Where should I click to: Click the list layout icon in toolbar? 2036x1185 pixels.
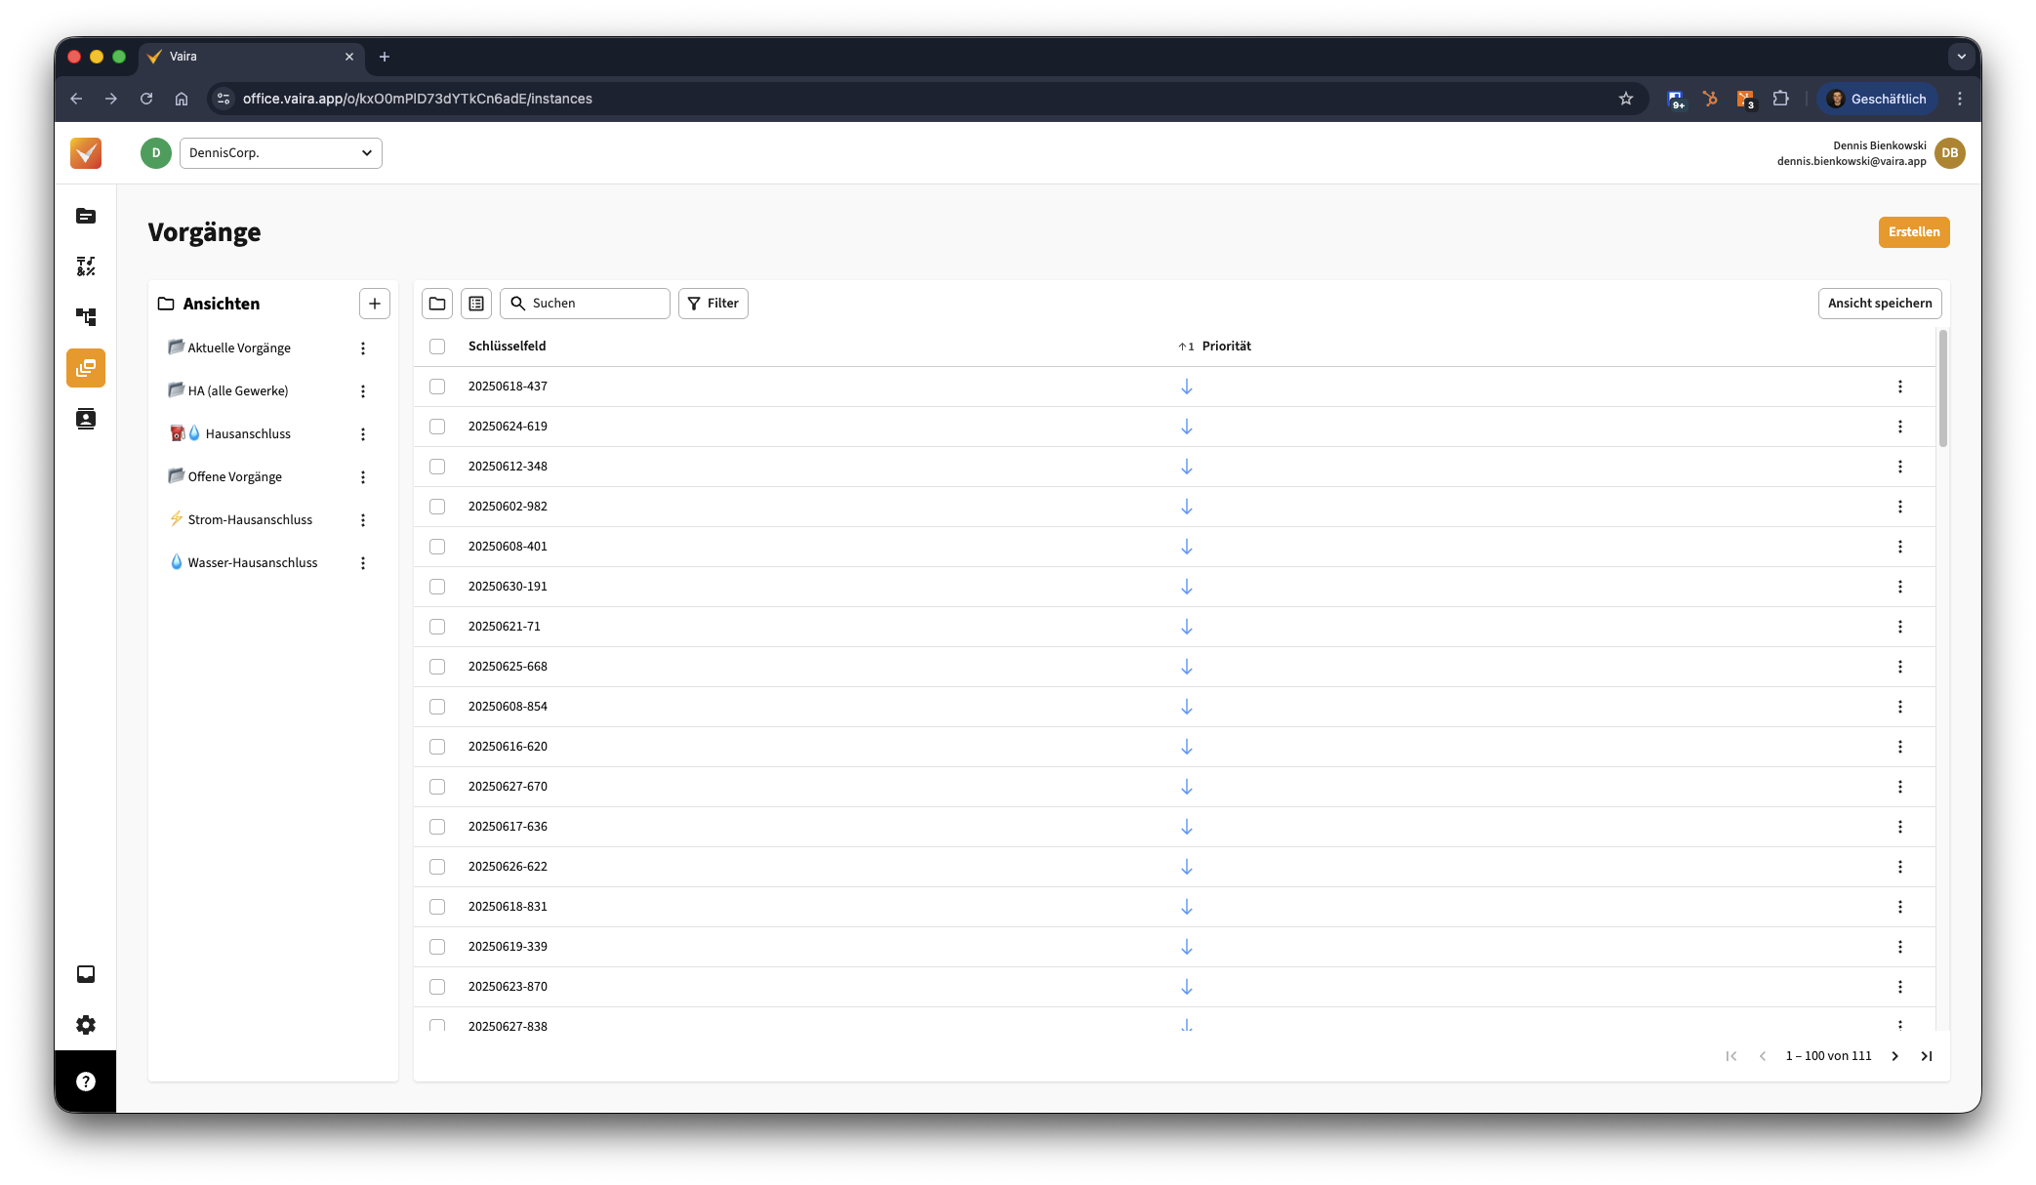476,304
